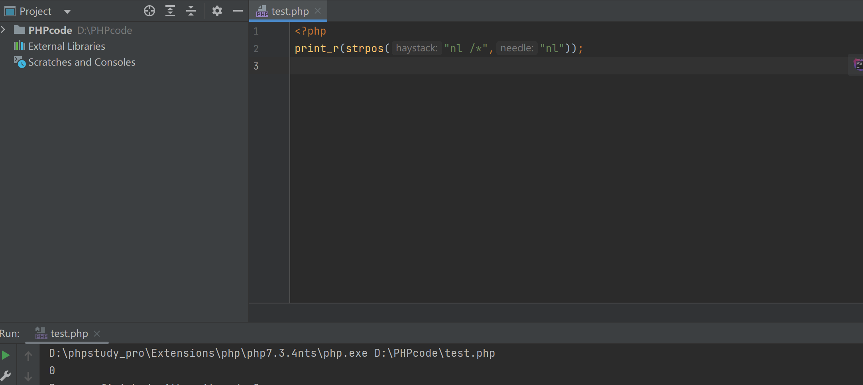863x385 pixels.
Task: Click the down arrow in Run panel
Action: (x=28, y=376)
